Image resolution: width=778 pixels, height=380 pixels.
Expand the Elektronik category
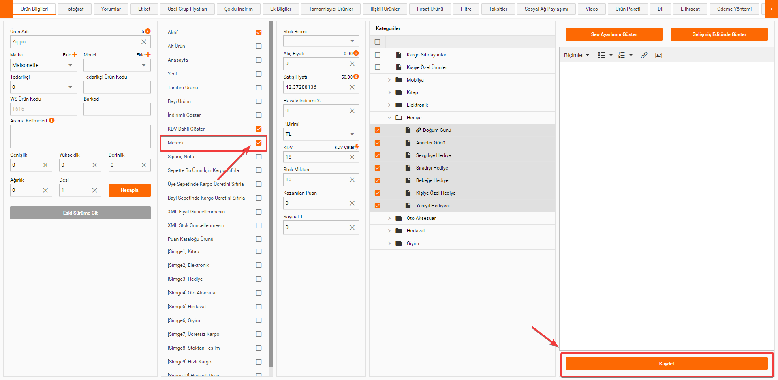pyautogui.click(x=389, y=105)
